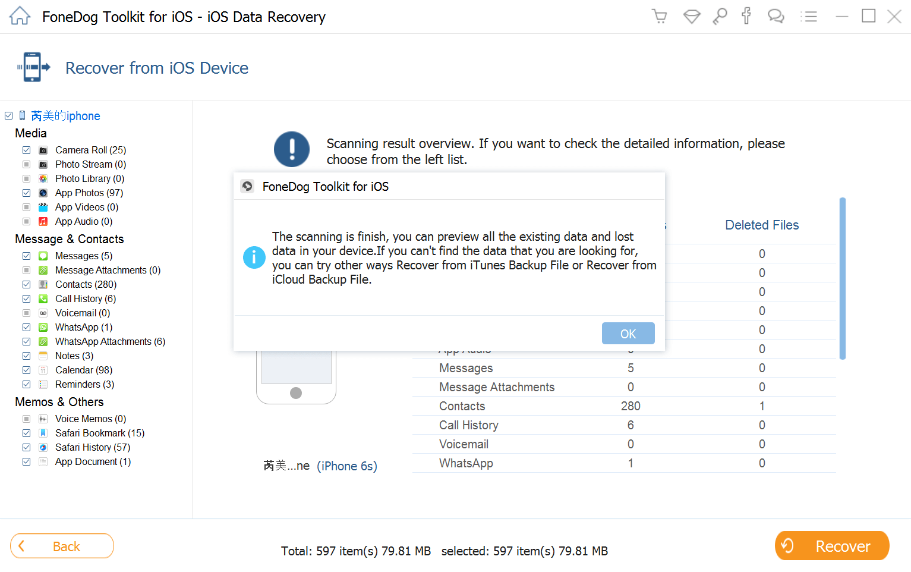Image resolution: width=911 pixels, height=572 pixels.
Task: Open Safari History (57) list
Action: (x=93, y=448)
